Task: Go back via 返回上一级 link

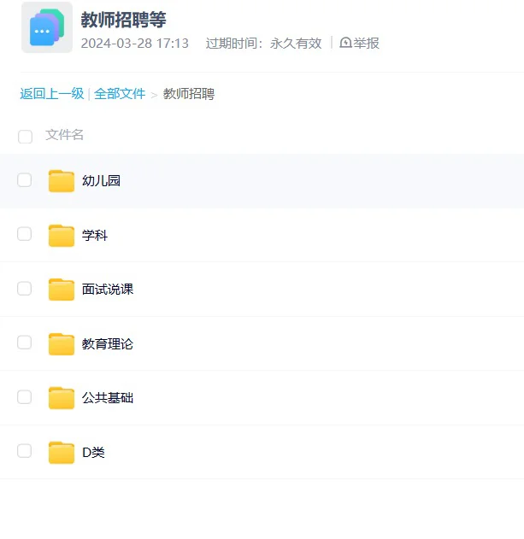Action: point(52,93)
